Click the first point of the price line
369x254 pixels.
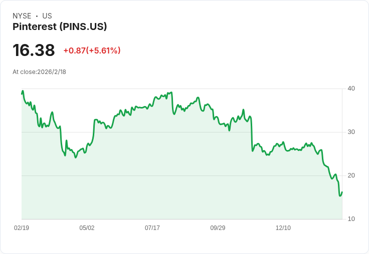(x=22, y=93)
